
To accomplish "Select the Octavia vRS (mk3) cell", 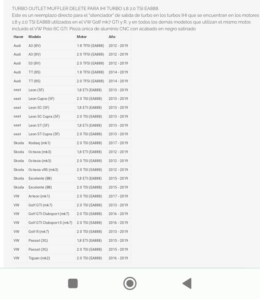I will pos(43,169).
